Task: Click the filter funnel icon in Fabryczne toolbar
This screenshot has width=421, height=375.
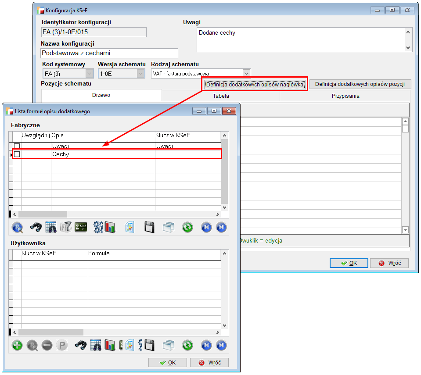Action: 66,227
